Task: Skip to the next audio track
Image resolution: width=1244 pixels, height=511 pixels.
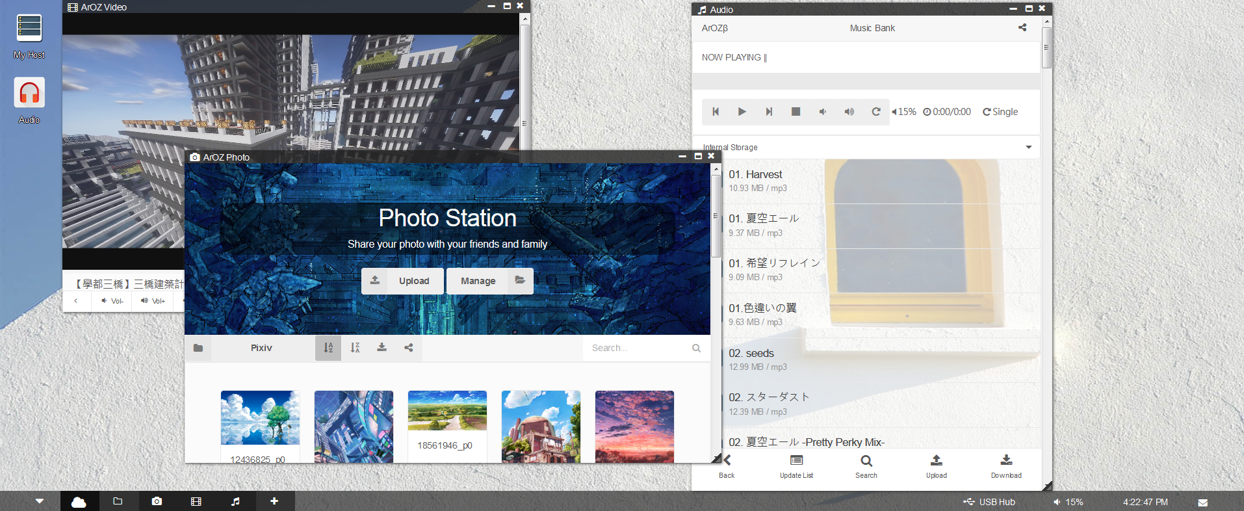Action: click(x=769, y=112)
